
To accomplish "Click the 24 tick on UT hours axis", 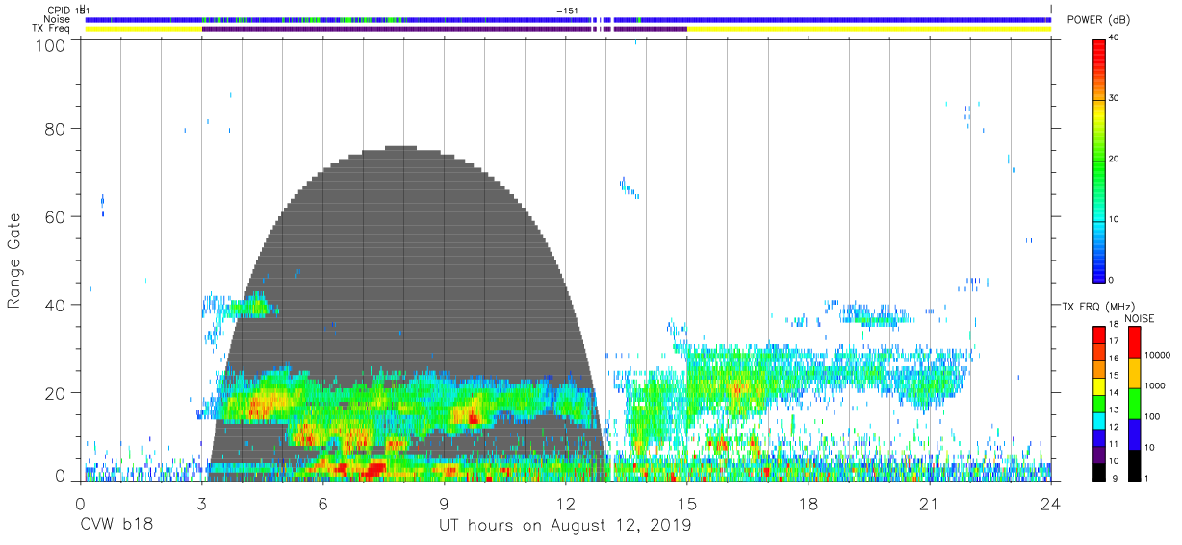I will point(1051,504).
